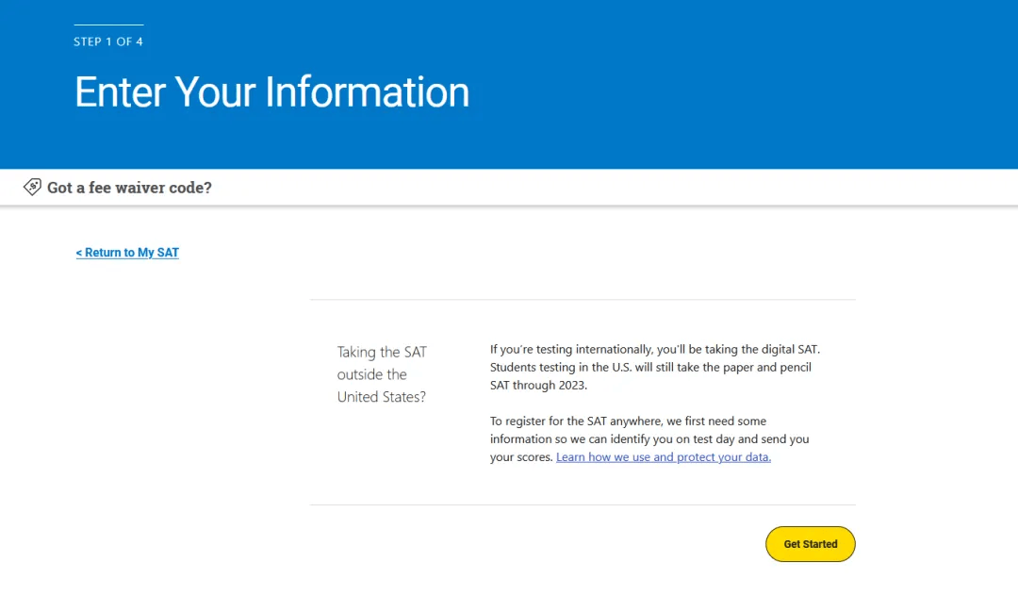Image resolution: width=1018 pixels, height=595 pixels.
Task: Open 'Learn how we use and protect your data'
Action: point(664,457)
